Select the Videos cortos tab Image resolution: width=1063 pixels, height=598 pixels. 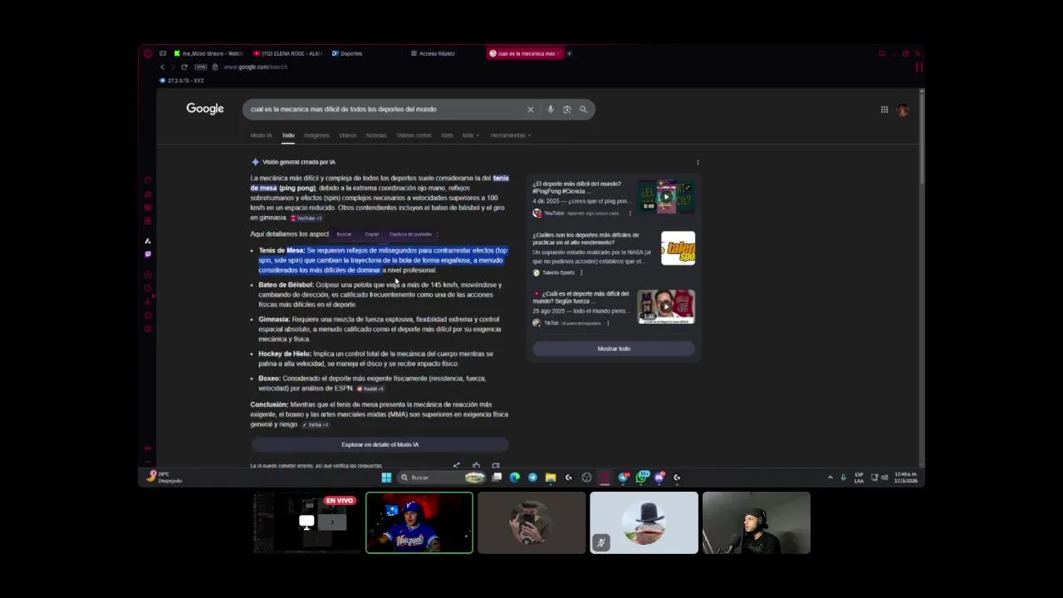(414, 135)
